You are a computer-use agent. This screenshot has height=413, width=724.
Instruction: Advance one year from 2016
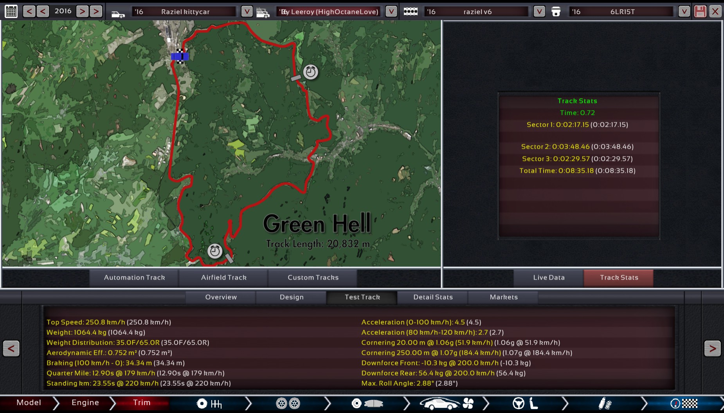pyautogui.click(x=82, y=11)
